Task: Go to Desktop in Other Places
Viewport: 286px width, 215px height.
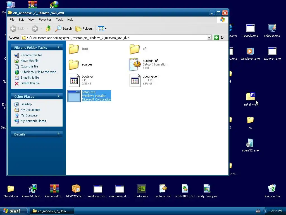Action: [x=26, y=104]
